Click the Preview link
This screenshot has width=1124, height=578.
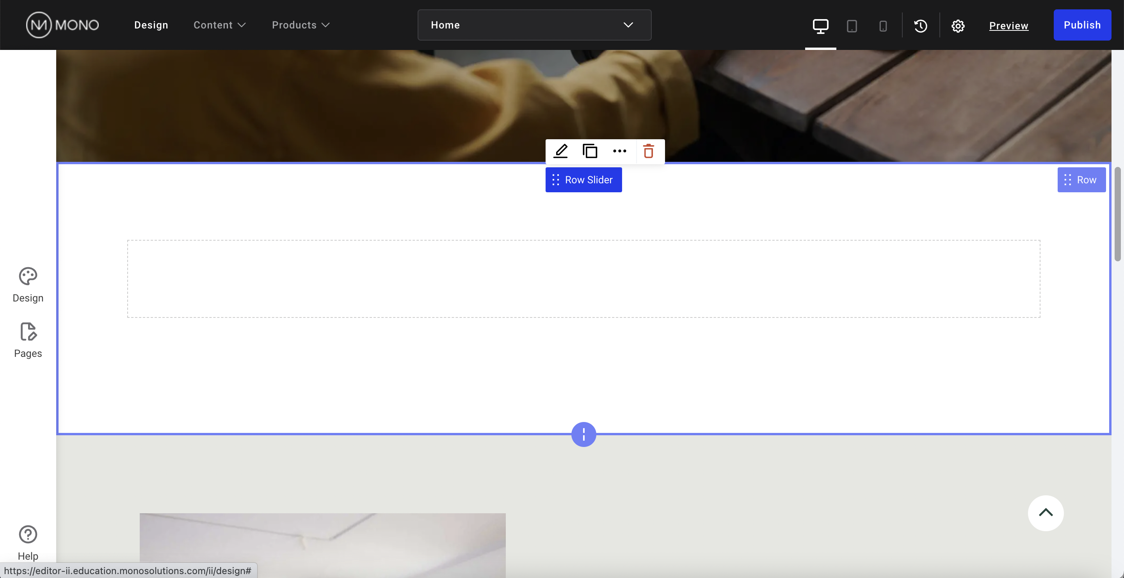[1008, 26]
